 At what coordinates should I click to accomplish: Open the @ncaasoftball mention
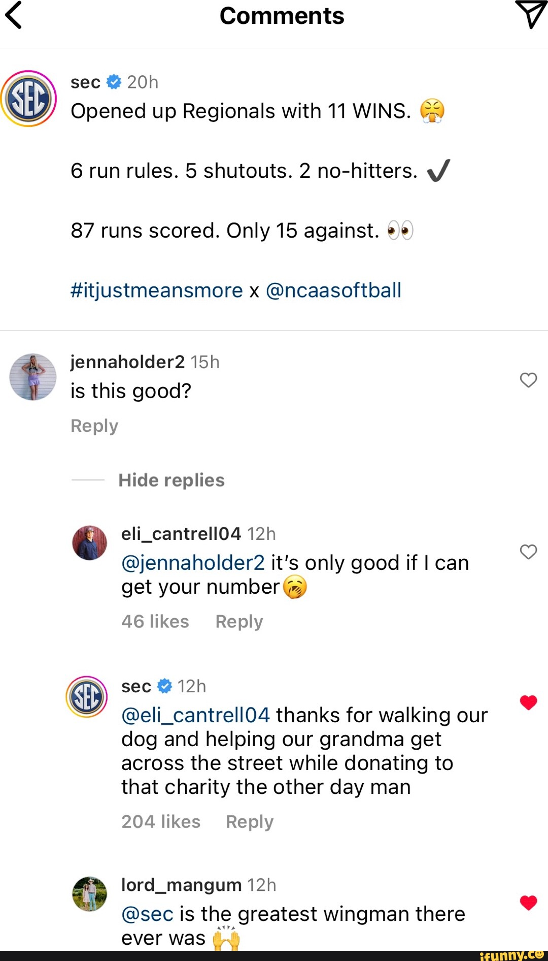click(x=333, y=291)
